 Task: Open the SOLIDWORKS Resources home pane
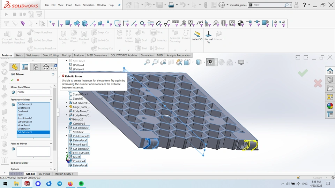point(330,71)
